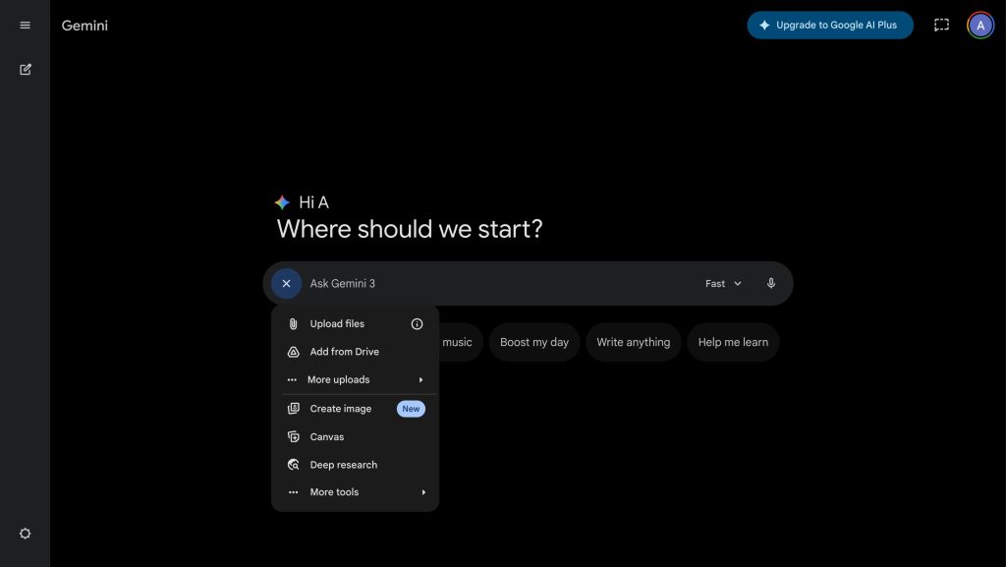This screenshot has width=1006, height=567.
Task: Expand the More uploads submenu
Action: (355, 380)
